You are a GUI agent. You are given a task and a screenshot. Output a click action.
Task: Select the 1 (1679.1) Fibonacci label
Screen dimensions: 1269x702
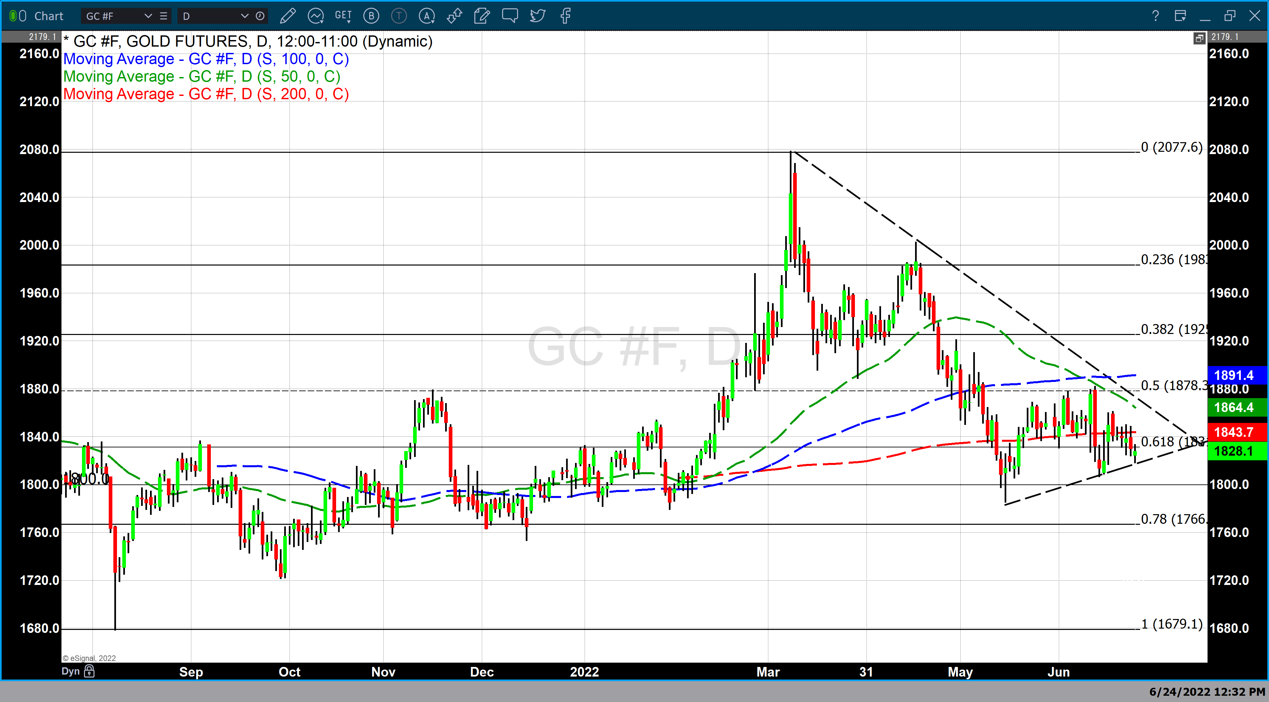(1172, 624)
